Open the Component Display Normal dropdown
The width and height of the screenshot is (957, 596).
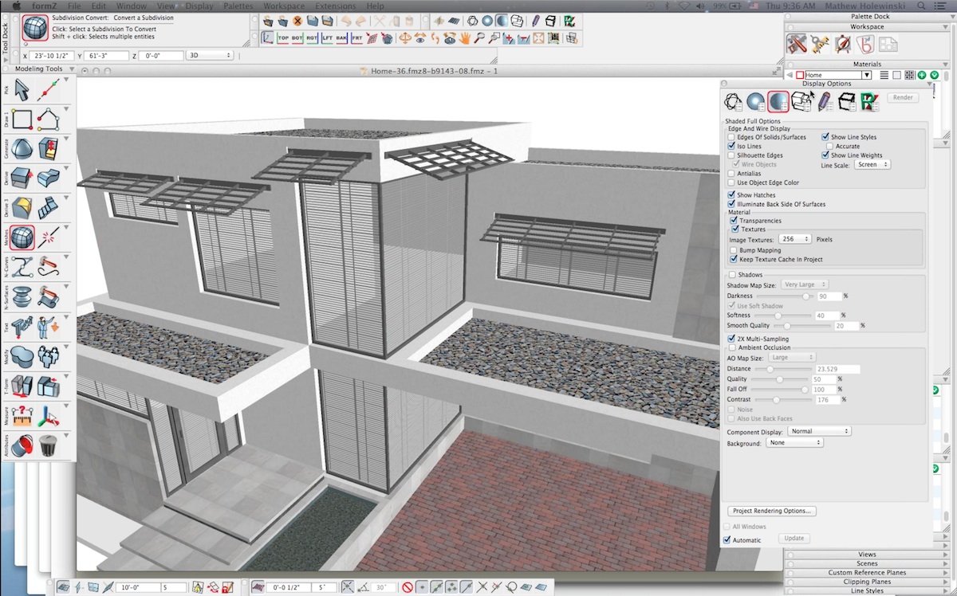(x=819, y=431)
